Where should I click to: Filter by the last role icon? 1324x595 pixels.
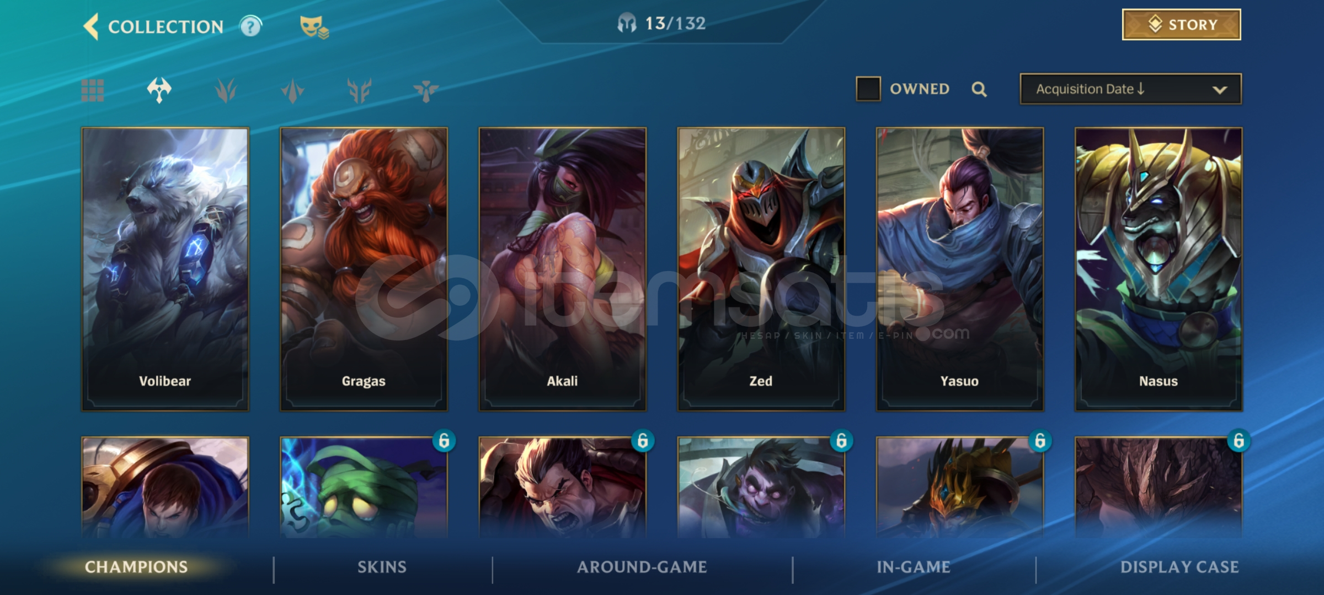425,90
